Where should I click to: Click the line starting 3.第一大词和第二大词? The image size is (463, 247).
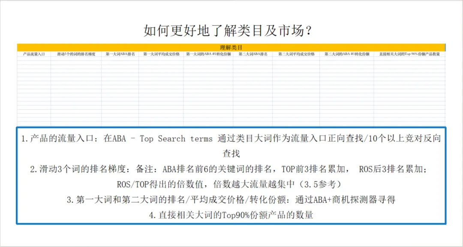231,200
